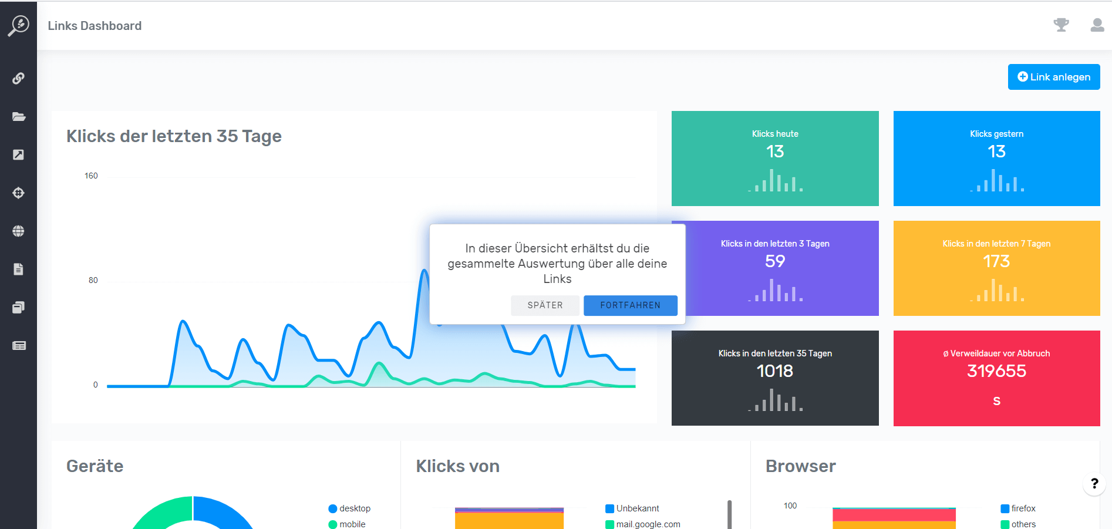Open the Klicks heute card
Screen dimensions: 1112x529
click(x=775, y=159)
